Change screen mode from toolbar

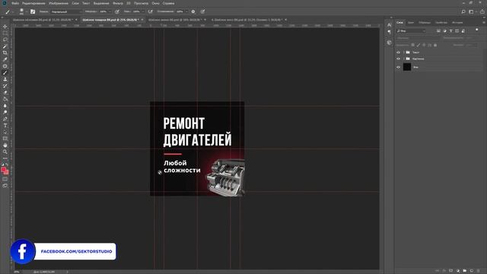coord(5,186)
